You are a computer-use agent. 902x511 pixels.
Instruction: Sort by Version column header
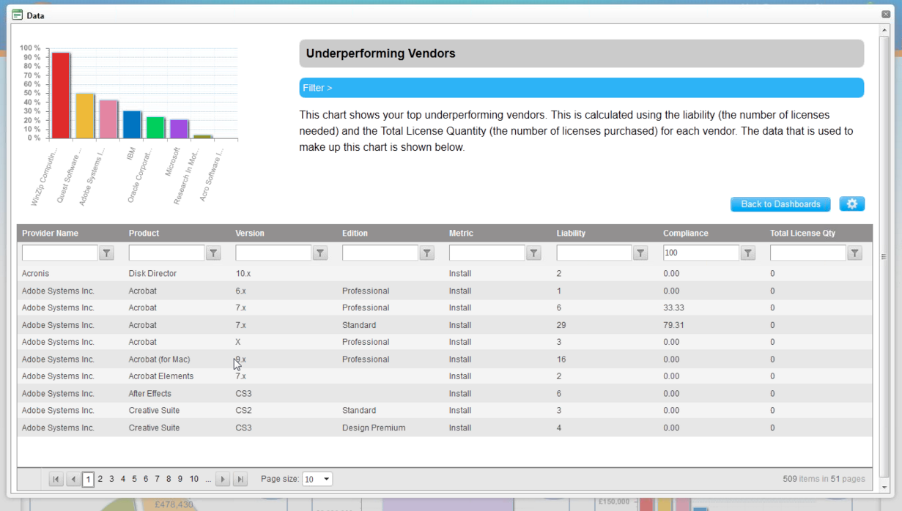click(x=249, y=233)
